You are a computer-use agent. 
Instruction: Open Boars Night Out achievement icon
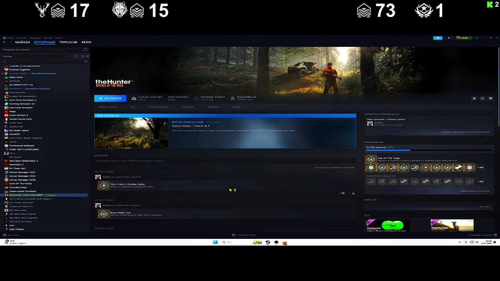[104, 214]
